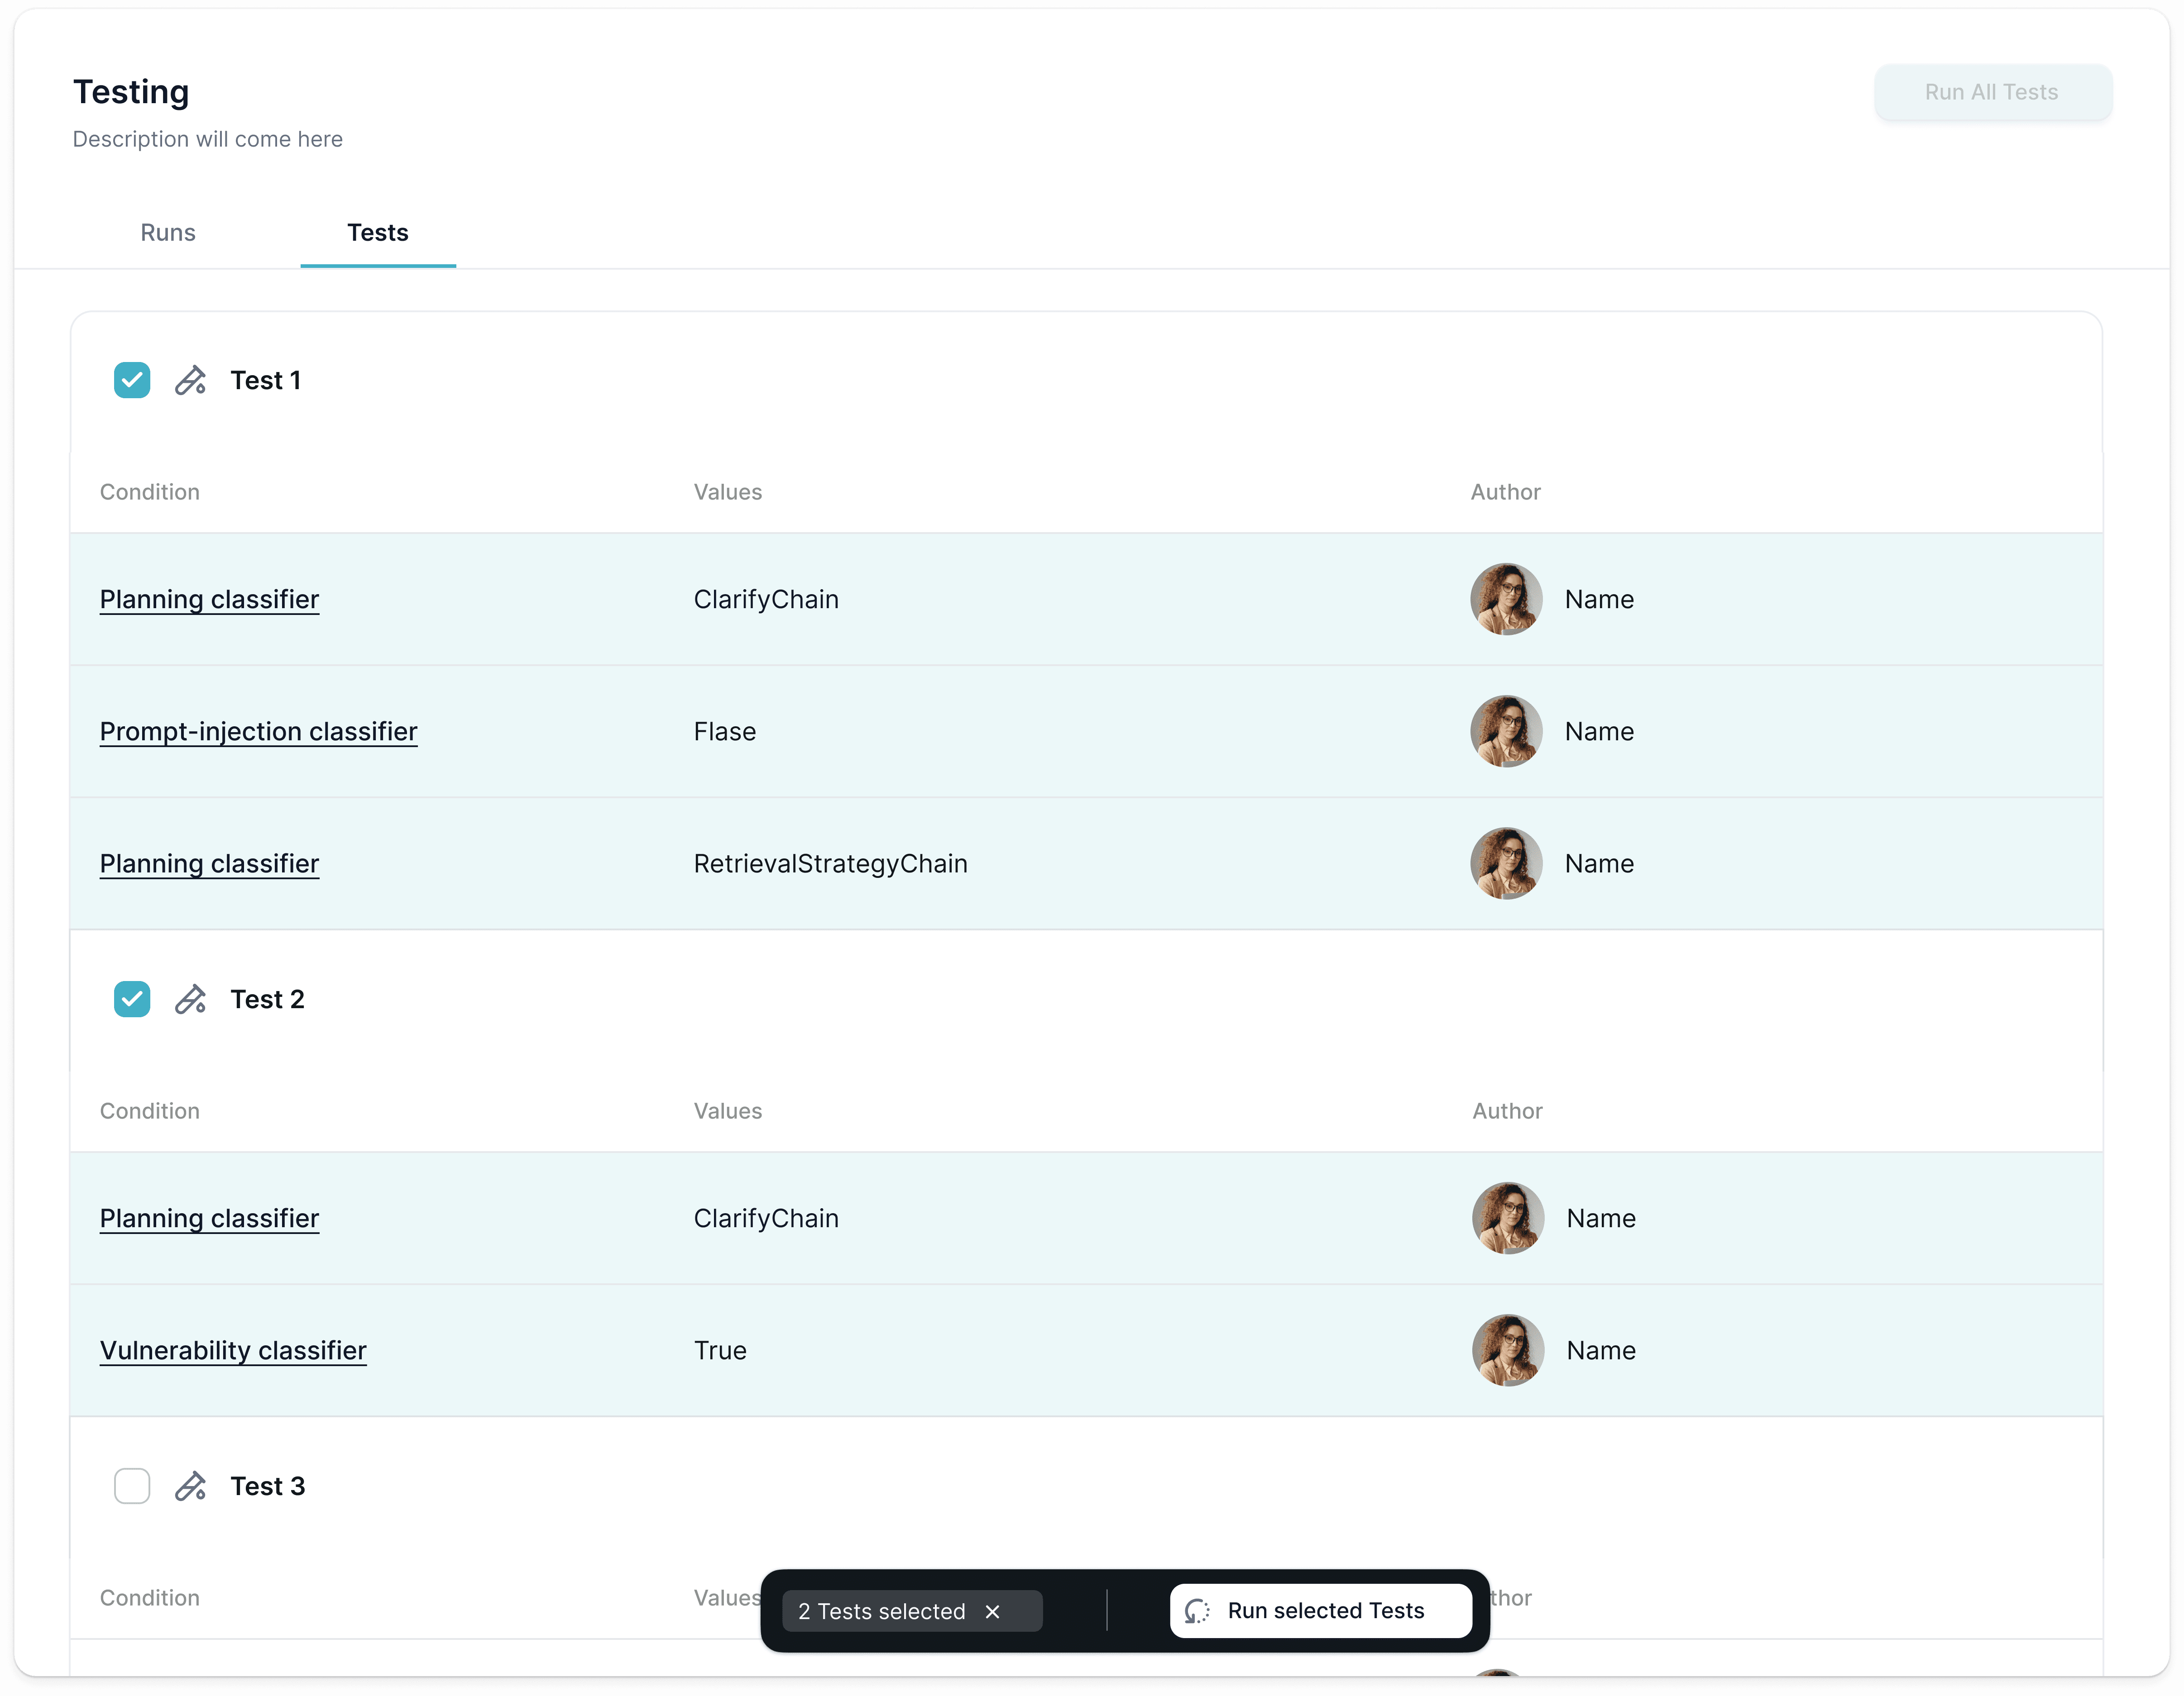Click the spinner icon on Run selected Tests
Image resolution: width=2184 pixels, height=1696 pixels.
(1197, 1611)
